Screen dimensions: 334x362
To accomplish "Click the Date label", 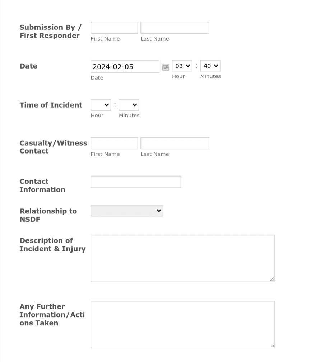I will tap(28, 66).
